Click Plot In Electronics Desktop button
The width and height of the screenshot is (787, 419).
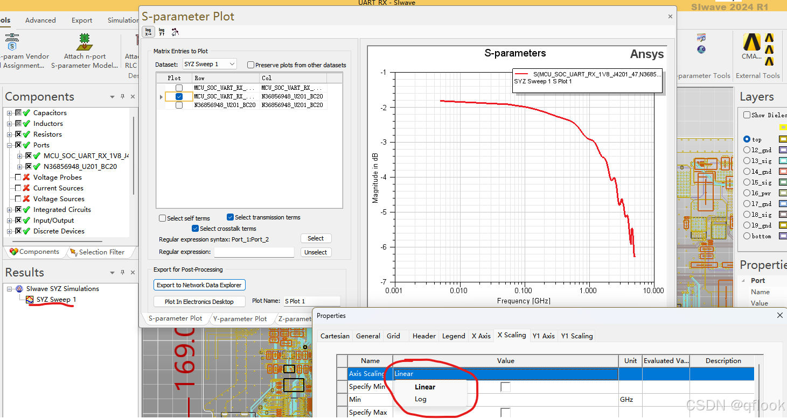199,302
